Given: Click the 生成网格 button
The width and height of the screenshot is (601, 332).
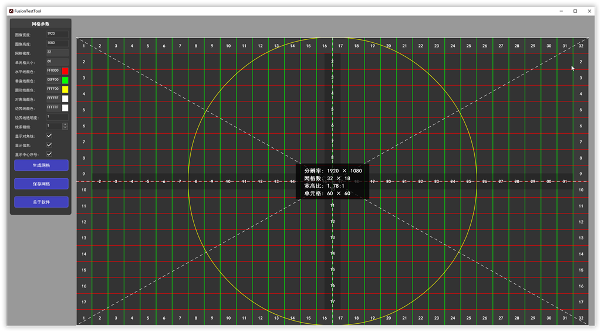Looking at the screenshot, I should 42,165.
